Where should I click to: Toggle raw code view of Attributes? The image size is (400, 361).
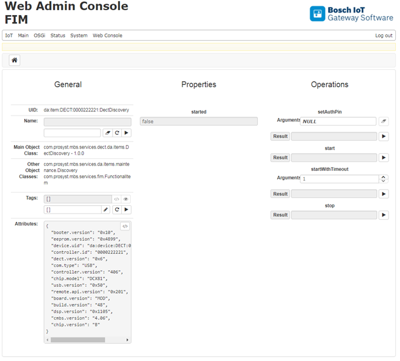[x=125, y=226]
